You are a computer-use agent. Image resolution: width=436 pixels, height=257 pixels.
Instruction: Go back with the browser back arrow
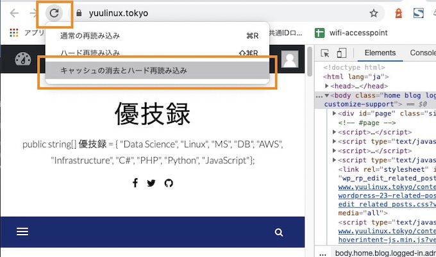point(14,13)
